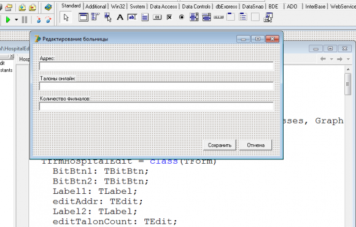Choose the Memo component icon
Viewport: 356px width, 227px height.
pyautogui.click(x=145, y=17)
